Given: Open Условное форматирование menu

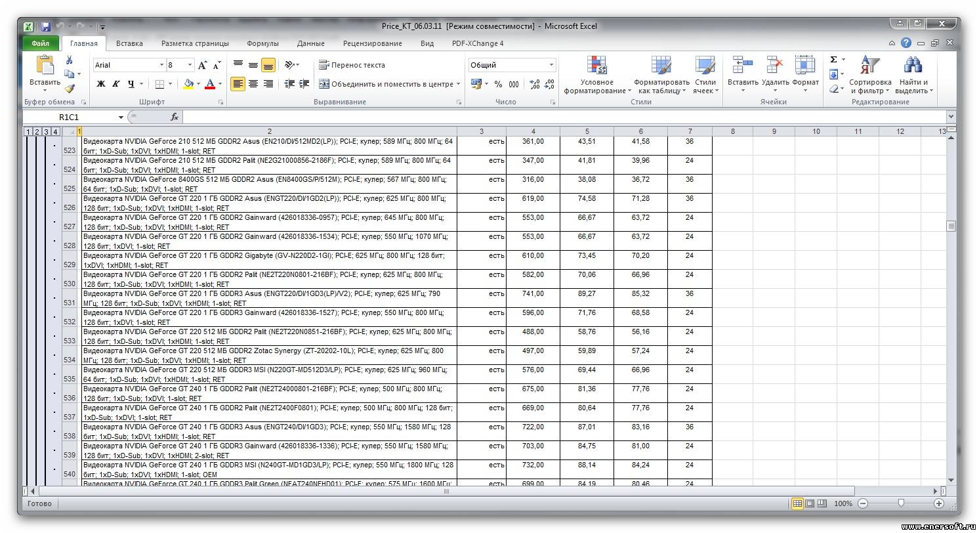Looking at the screenshot, I should coord(597,75).
